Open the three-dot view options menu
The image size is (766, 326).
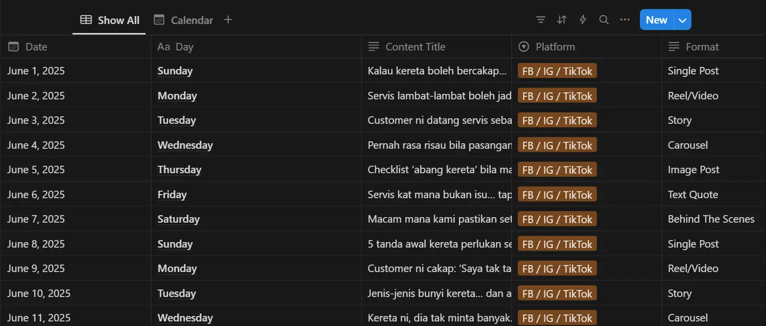[625, 20]
